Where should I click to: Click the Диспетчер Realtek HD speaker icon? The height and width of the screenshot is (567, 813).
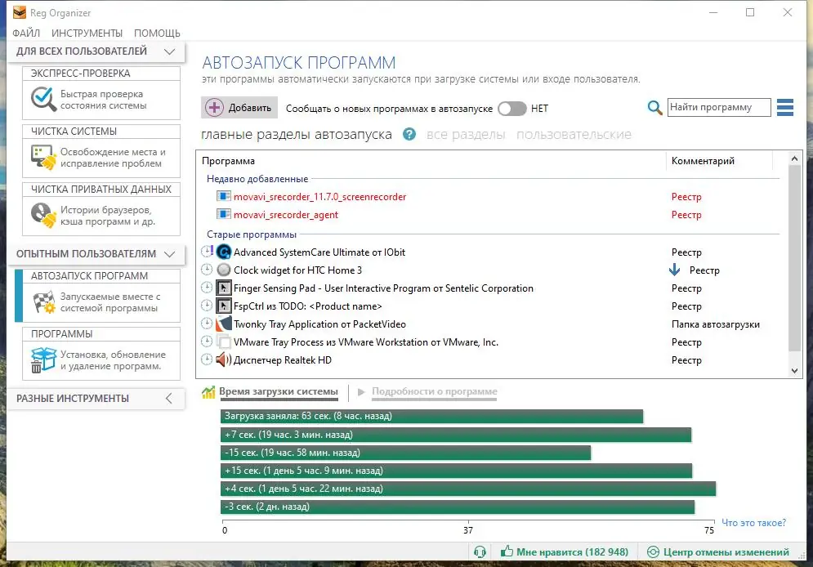[223, 359]
